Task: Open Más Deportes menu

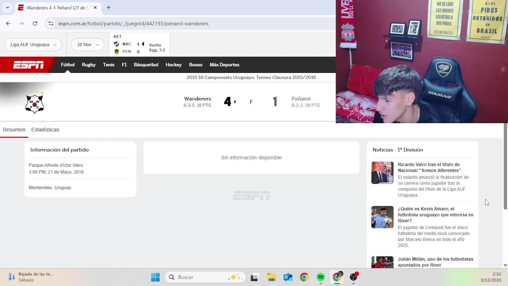Action: pos(224,65)
